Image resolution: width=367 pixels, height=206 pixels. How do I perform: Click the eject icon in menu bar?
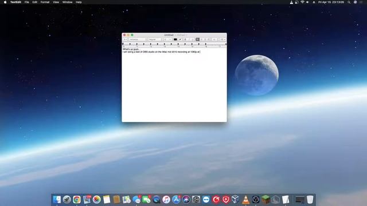pyautogui.click(x=314, y=2)
